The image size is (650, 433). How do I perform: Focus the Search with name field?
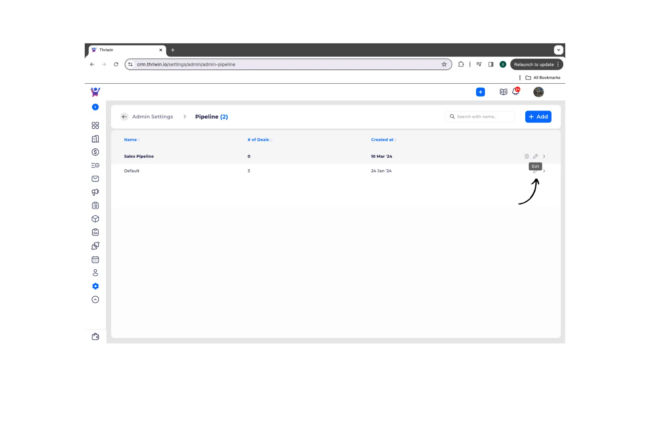[x=480, y=117]
